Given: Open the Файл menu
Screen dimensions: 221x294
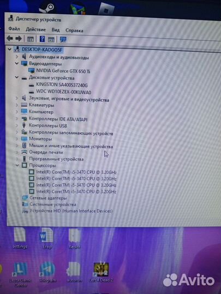Looking at the screenshot, I should pos(14,29).
